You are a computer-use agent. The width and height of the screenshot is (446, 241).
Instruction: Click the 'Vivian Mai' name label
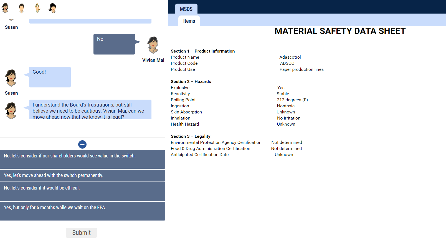153,60
